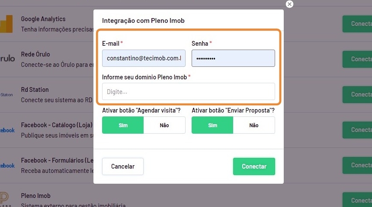This screenshot has height=207, width=372.
Task: Click Conectar for Facebook Catálogo row
Action: click(x=358, y=130)
